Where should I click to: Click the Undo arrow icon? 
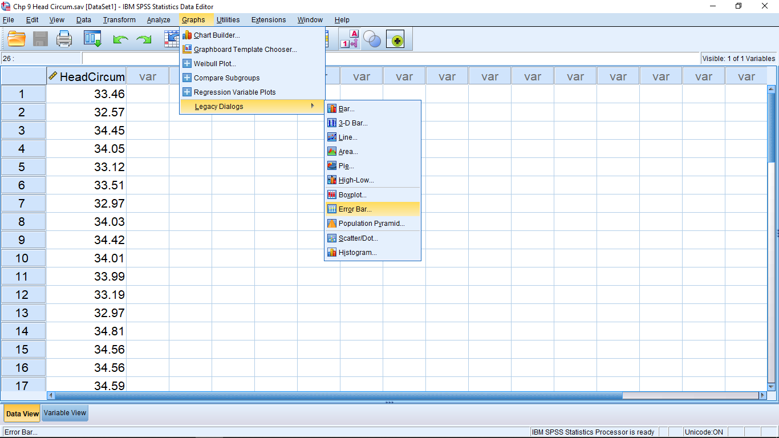[120, 39]
